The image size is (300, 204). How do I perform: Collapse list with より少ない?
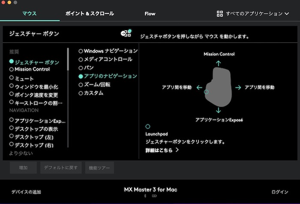(x=21, y=153)
